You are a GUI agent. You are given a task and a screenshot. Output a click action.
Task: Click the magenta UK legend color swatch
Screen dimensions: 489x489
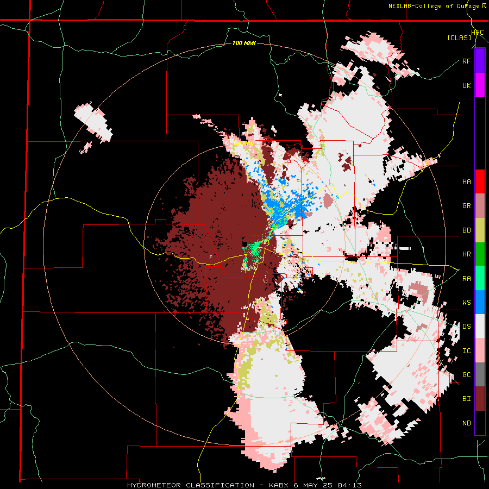[480, 85]
